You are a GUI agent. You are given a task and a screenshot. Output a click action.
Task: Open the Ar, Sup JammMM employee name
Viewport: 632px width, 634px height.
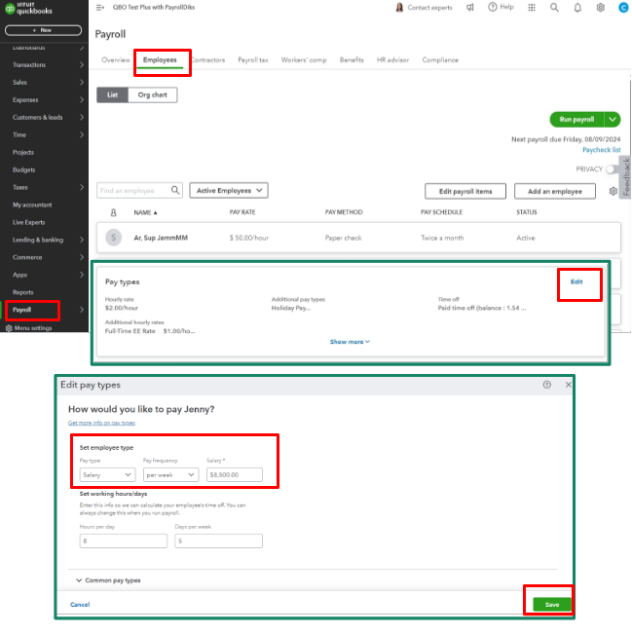tap(161, 238)
